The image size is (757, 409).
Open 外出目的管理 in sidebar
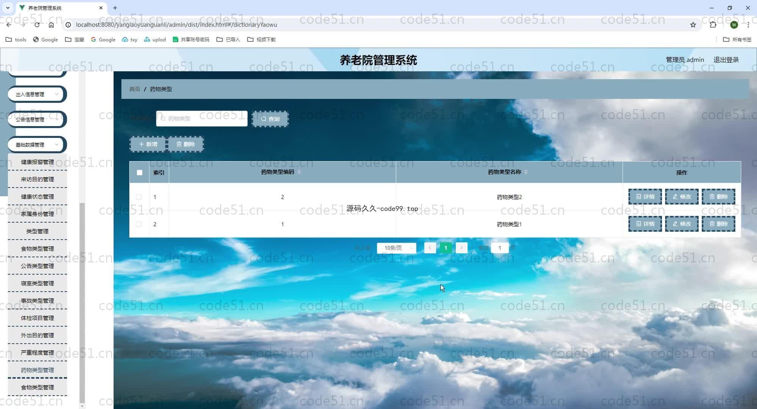tap(37, 336)
